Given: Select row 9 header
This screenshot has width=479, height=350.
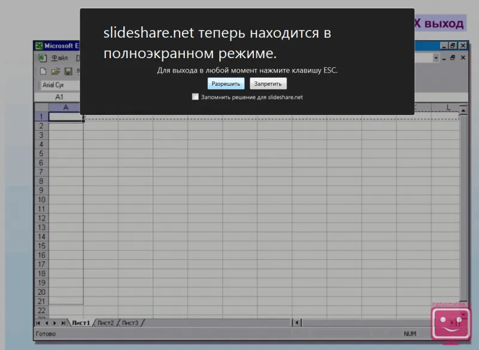Looking at the screenshot, I should [41, 191].
